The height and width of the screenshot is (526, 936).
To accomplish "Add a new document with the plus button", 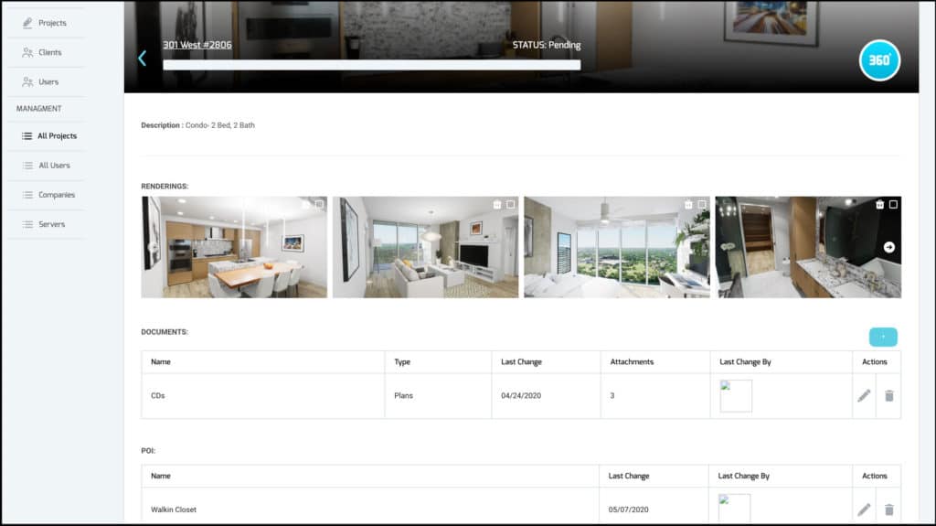I will click(x=883, y=338).
